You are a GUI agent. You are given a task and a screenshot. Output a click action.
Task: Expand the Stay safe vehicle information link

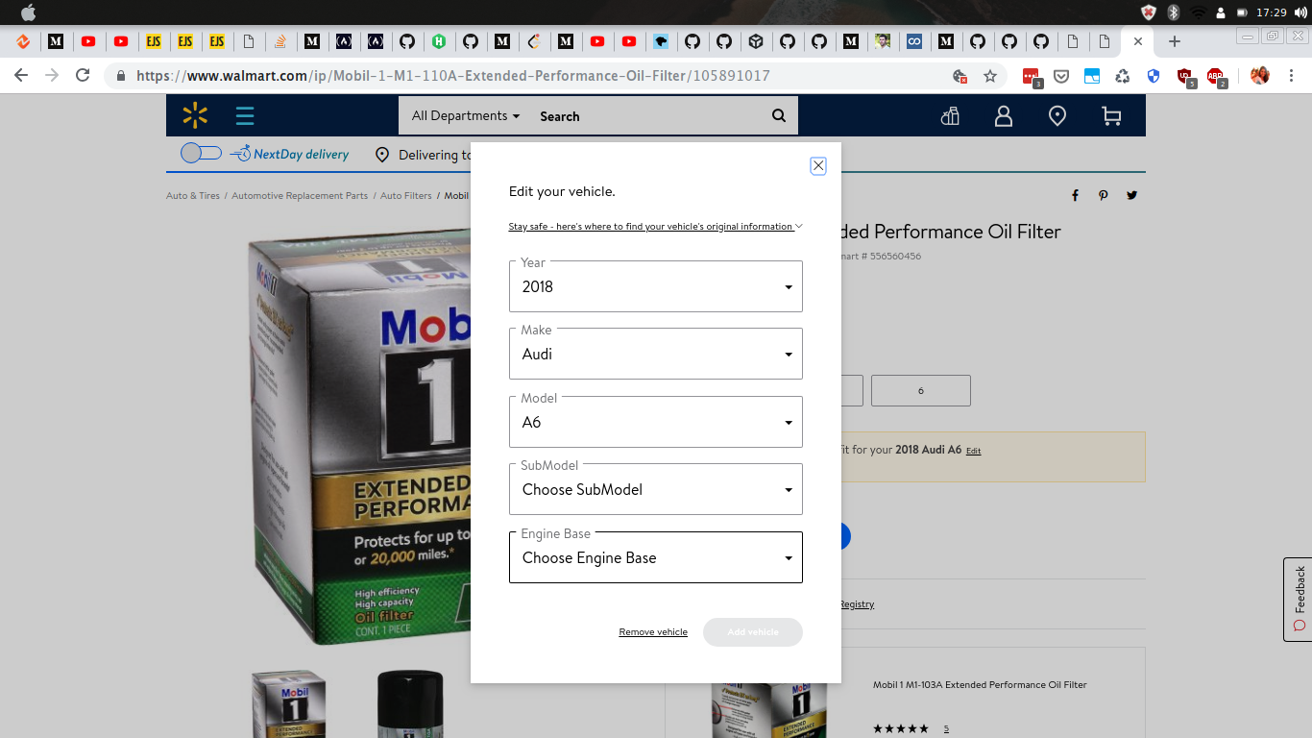click(x=655, y=227)
